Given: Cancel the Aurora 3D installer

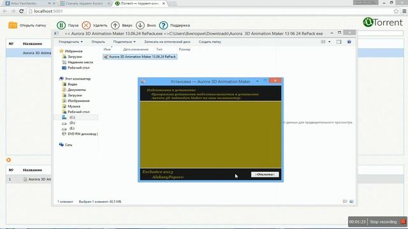Looking at the screenshot, I should tap(265, 174).
